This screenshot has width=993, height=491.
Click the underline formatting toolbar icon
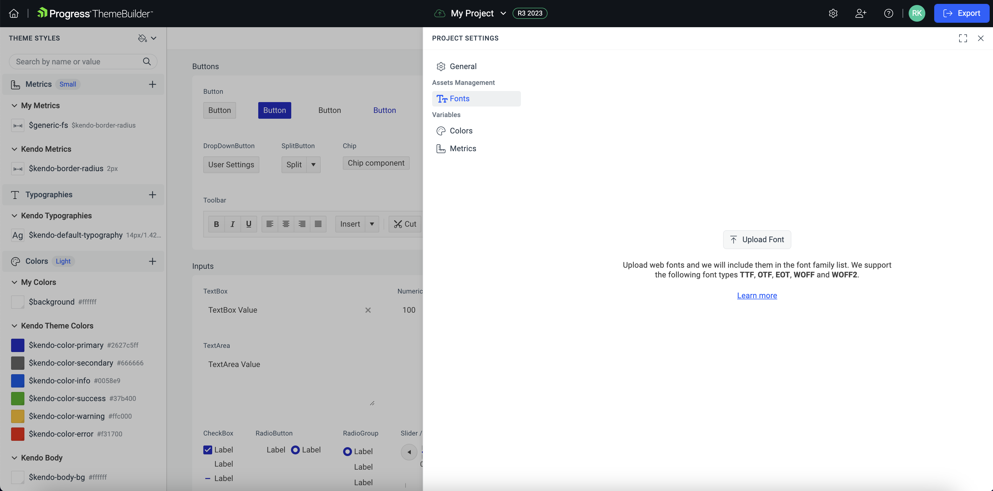pos(248,224)
